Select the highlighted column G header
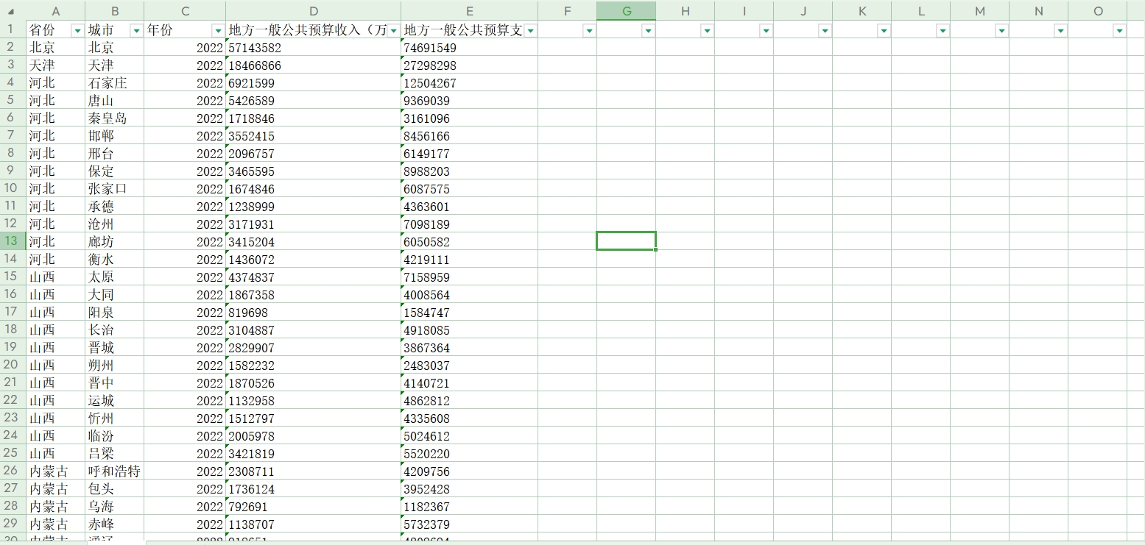 pos(627,11)
